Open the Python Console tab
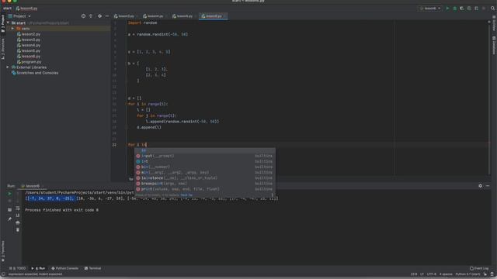 click(65, 268)
